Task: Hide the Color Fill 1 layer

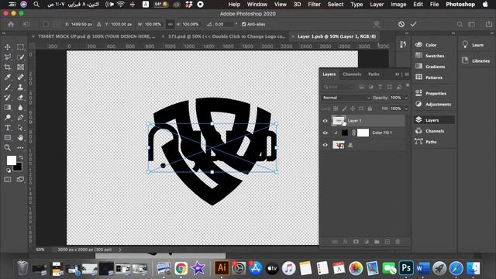Action: (x=325, y=133)
